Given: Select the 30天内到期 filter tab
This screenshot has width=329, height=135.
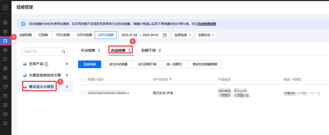Looking at the screenshot, I should pyautogui.click(x=106, y=35).
